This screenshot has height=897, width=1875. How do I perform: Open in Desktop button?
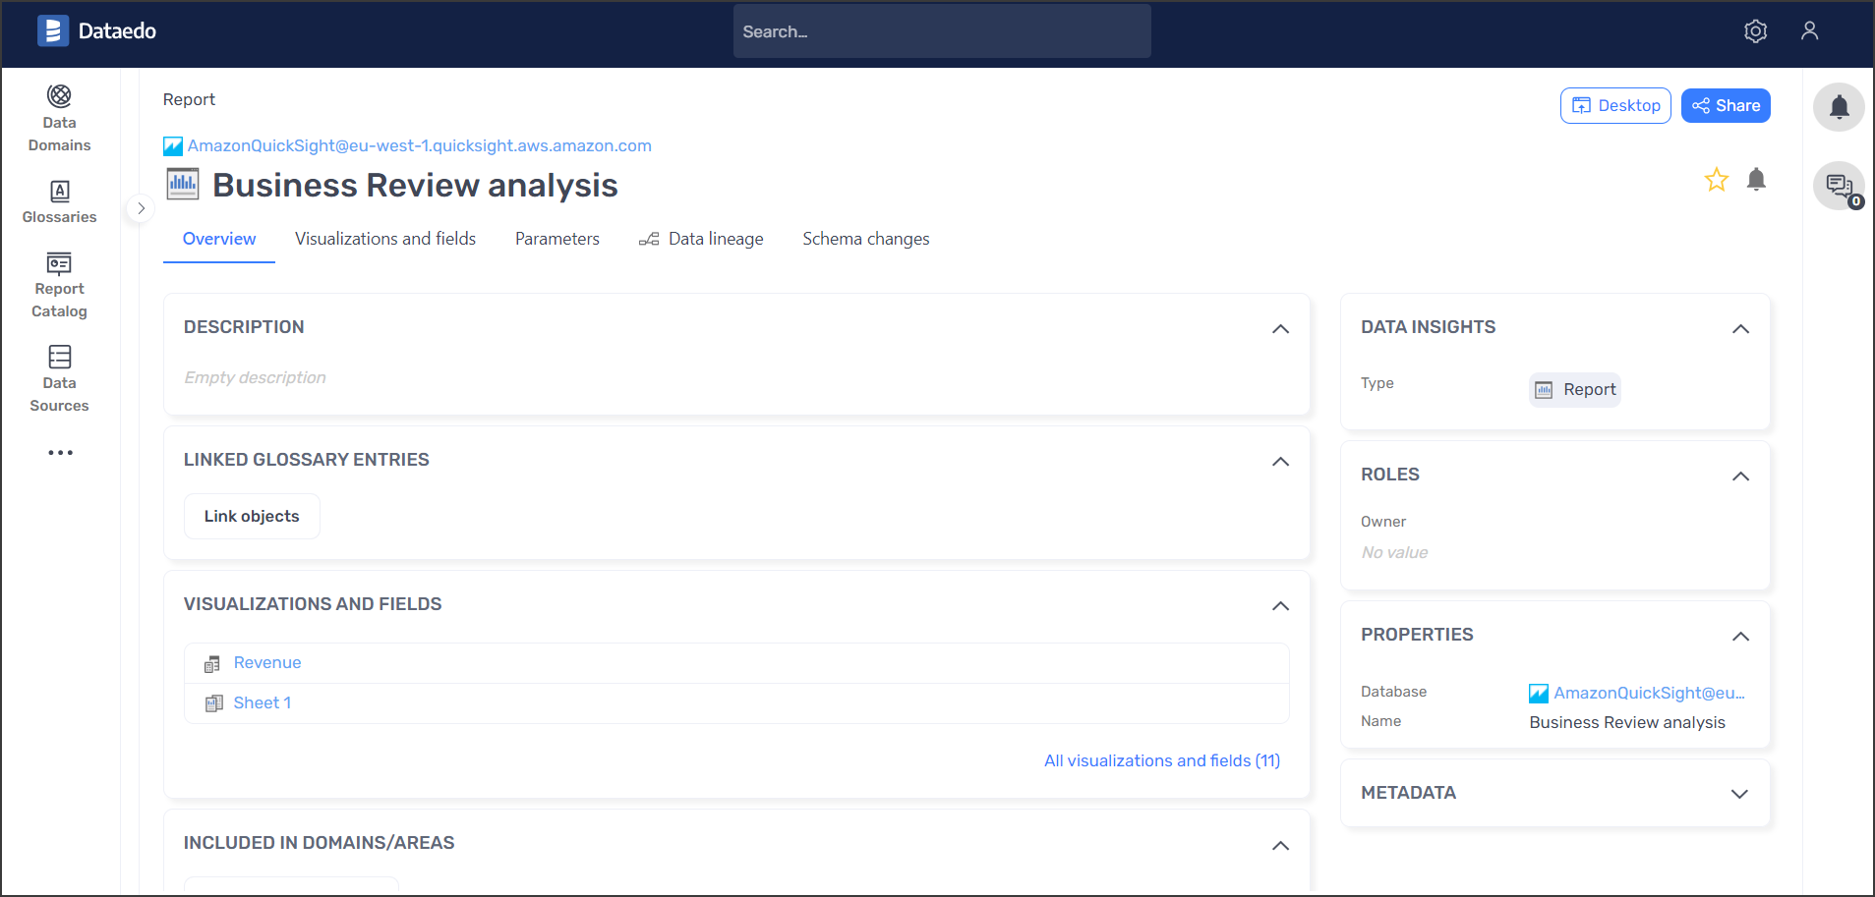point(1615,106)
